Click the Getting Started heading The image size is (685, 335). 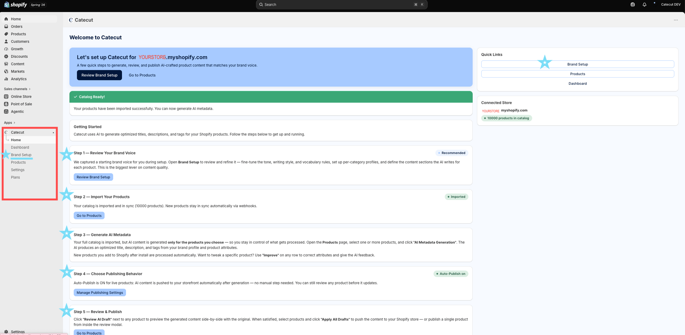[87, 126]
